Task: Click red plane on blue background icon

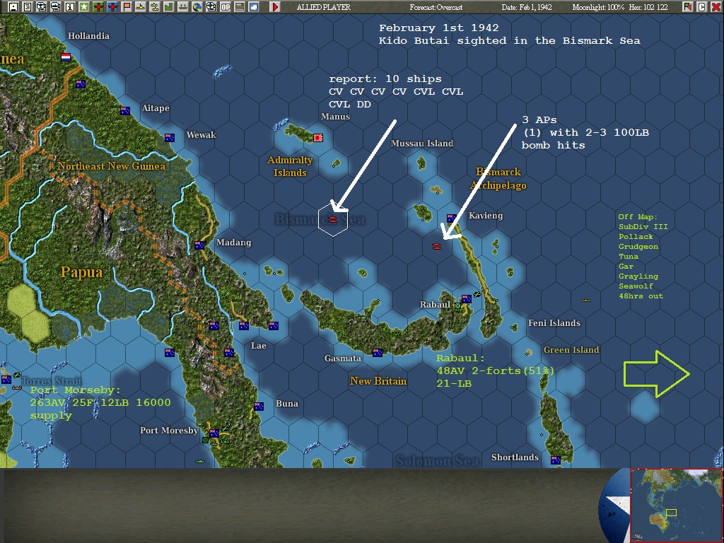Action: [112, 6]
